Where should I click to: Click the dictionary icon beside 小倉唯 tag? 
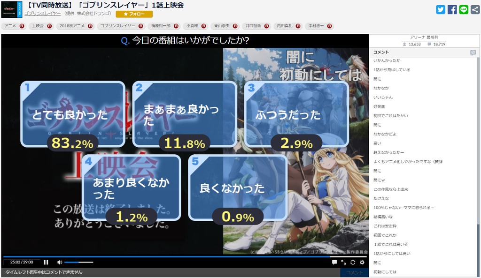(x=203, y=26)
